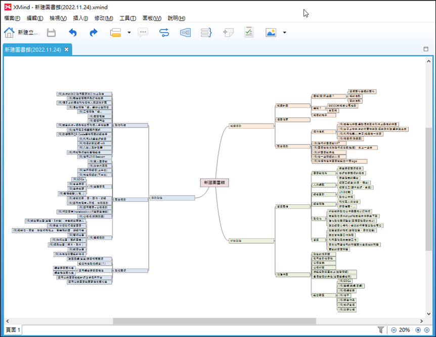This screenshot has width=436, height=337.
Task: Insert a new topic using the toolbar icon
Action: (x=115, y=33)
